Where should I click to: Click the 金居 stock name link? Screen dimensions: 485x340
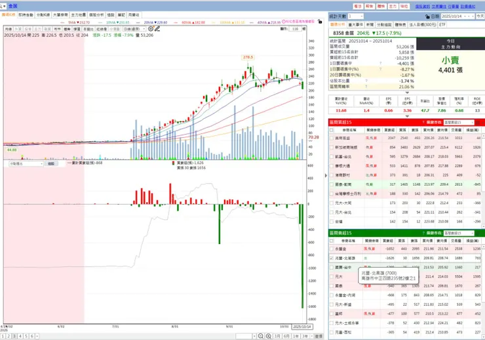coord(12,6)
